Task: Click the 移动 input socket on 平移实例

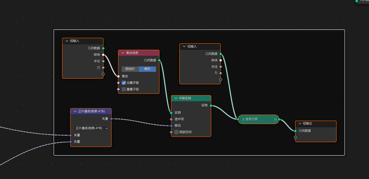Action: [x=171, y=125]
